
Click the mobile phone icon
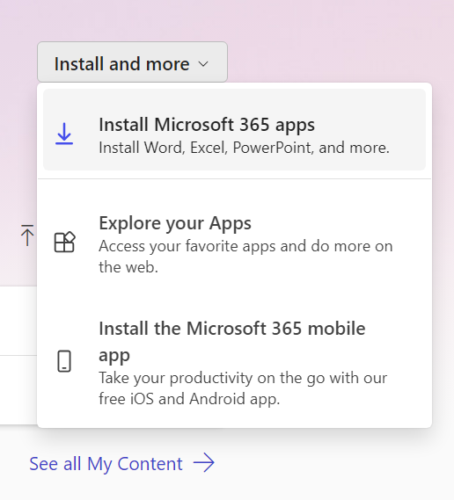pyautogui.click(x=64, y=361)
